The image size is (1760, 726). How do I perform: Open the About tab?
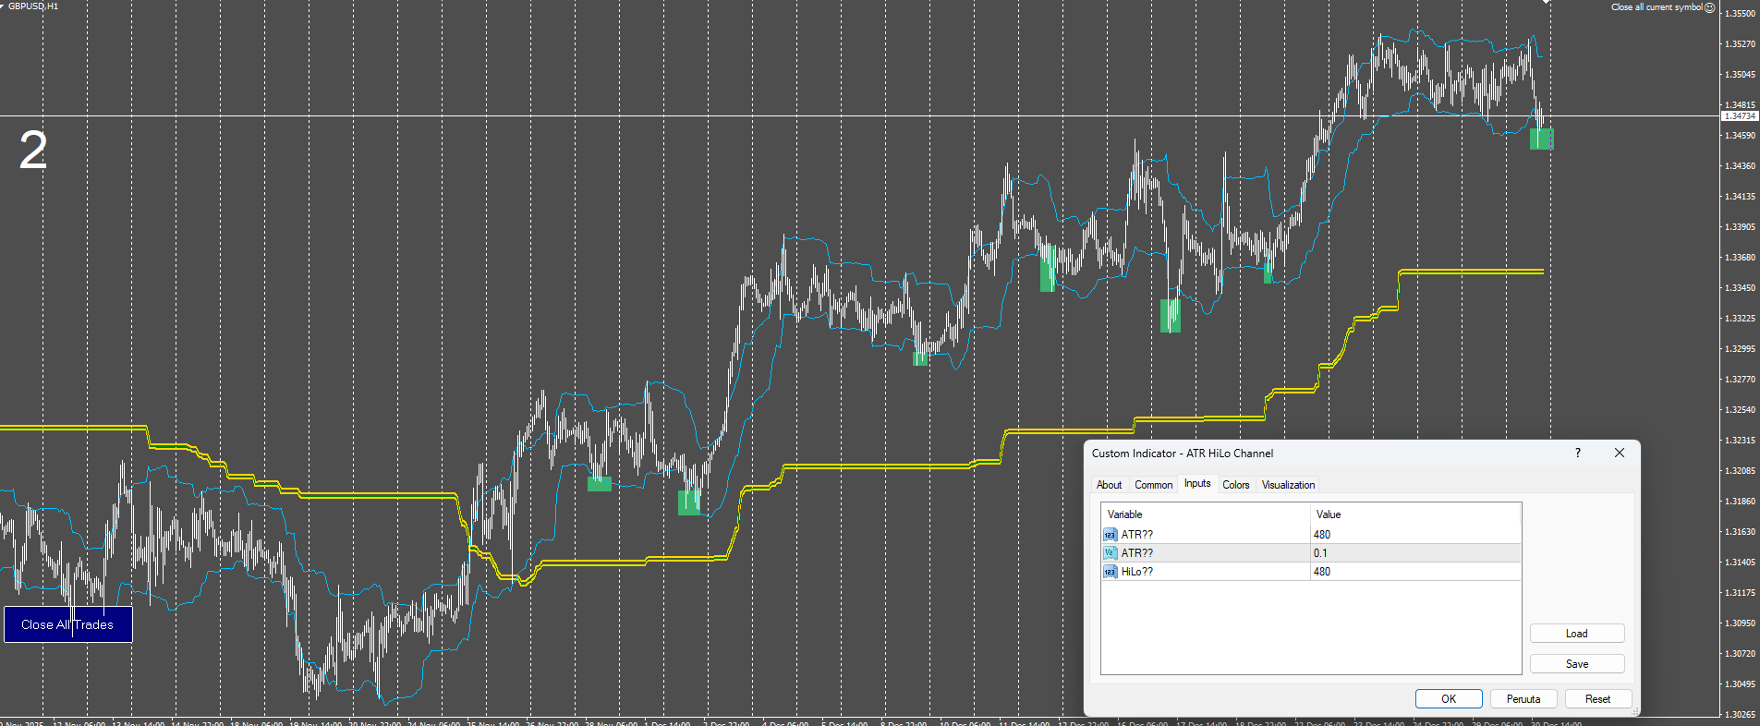[x=1109, y=485]
